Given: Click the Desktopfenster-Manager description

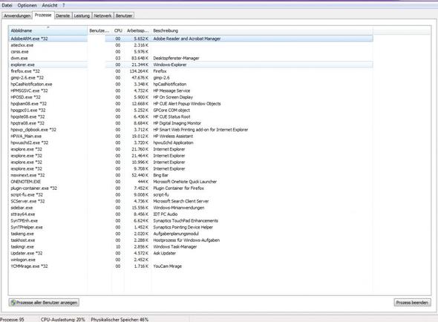Looking at the screenshot, I should click(x=176, y=58).
